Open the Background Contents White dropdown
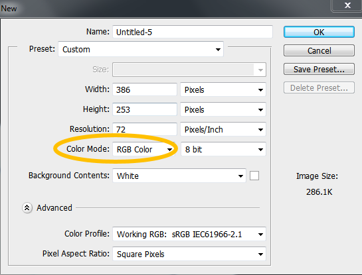362x275 pixels. 179,176
